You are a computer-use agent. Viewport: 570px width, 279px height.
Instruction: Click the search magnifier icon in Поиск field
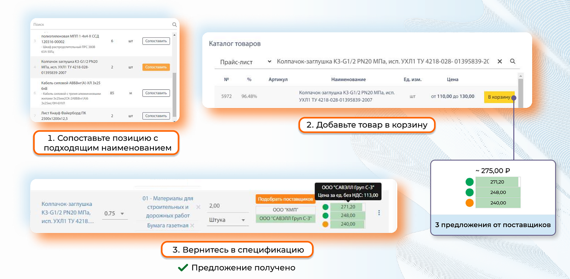click(175, 25)
